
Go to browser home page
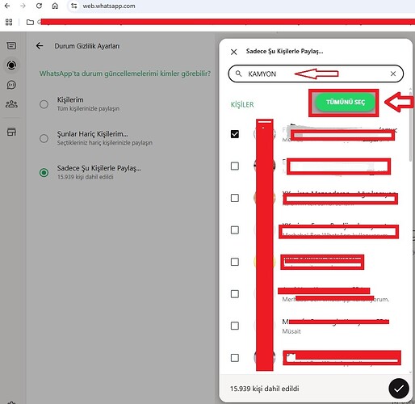tap(55, 6)
